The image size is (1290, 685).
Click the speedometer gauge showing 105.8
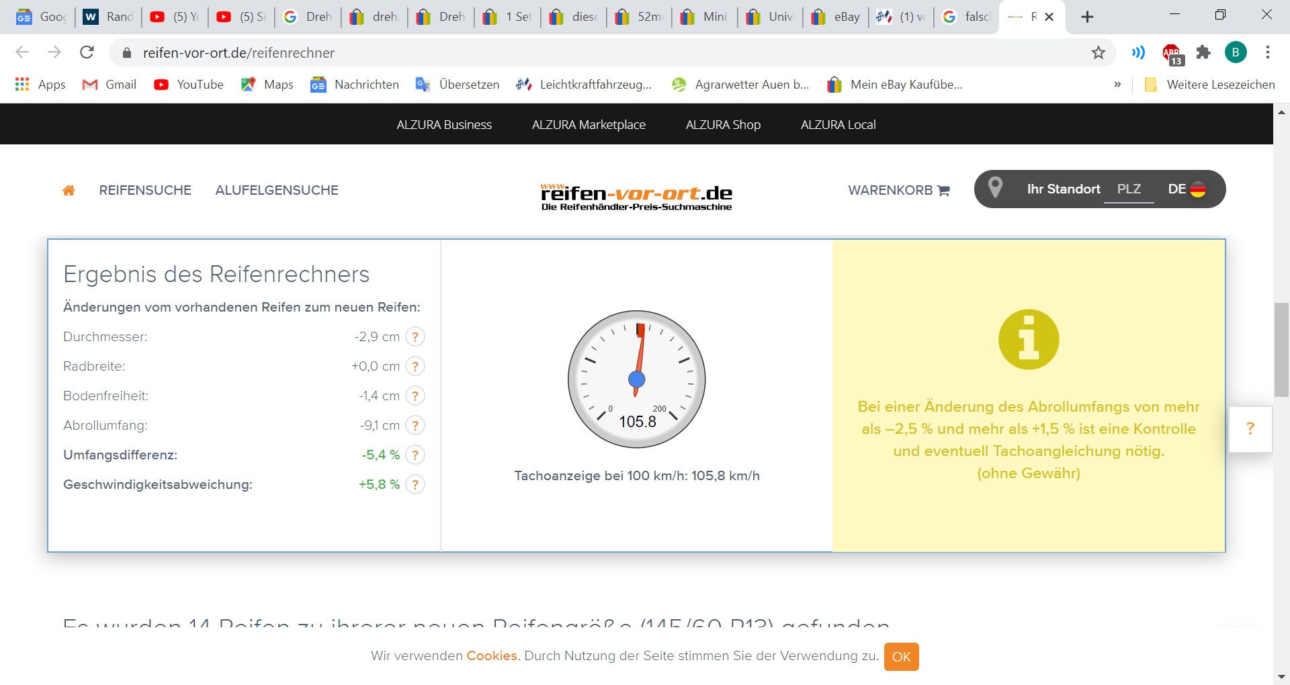pos(637,379)
